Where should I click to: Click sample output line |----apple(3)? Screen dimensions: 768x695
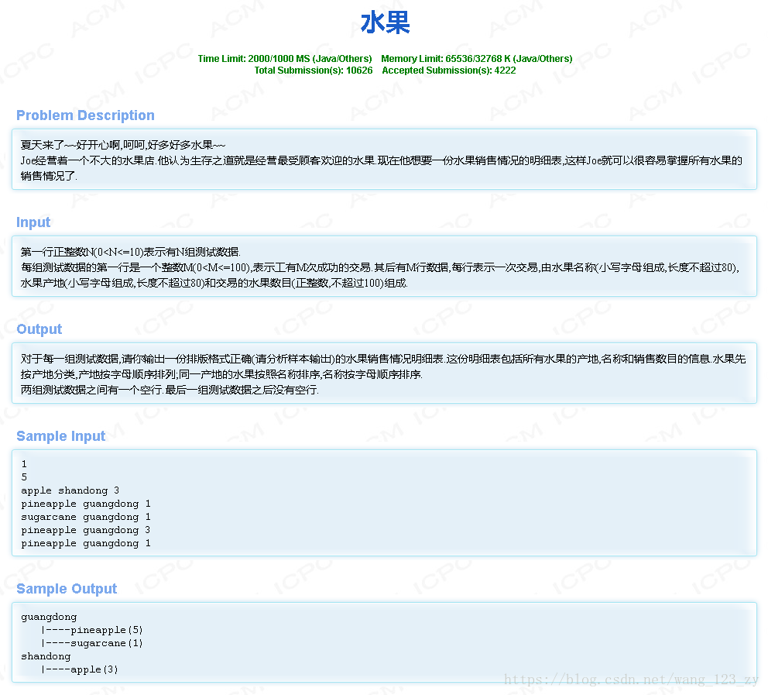click(x=80, y=669)
